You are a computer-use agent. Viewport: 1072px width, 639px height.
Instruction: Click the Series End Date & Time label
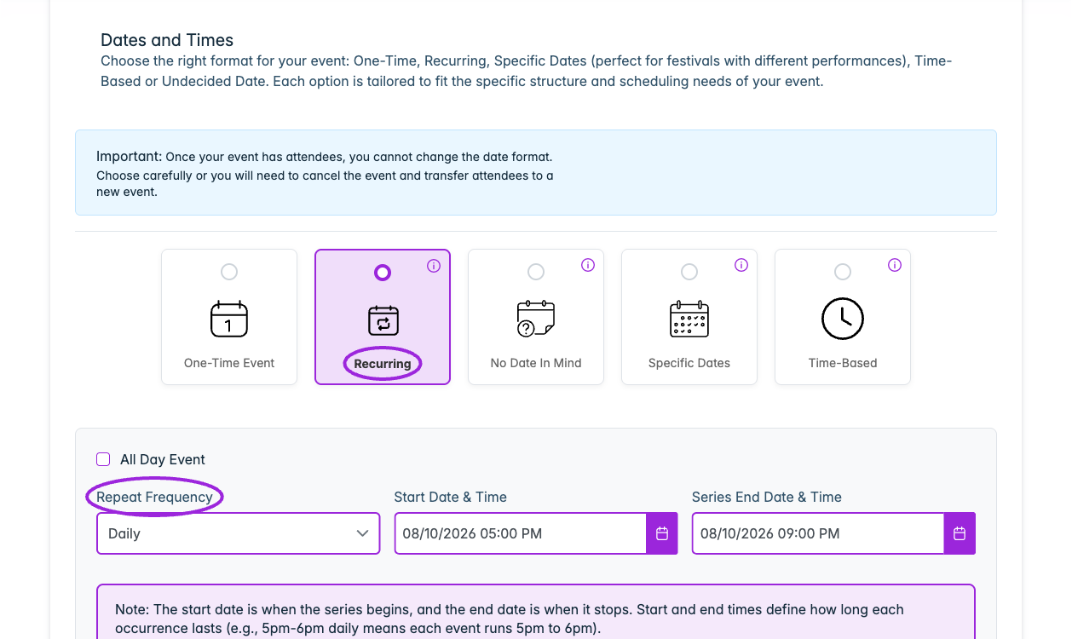coord(767,497)
